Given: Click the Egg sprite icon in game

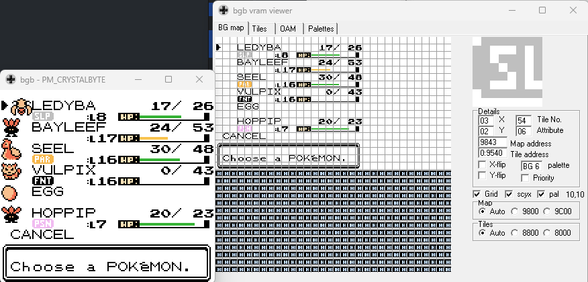Looking at the screenshot, I should click(10, 193).
